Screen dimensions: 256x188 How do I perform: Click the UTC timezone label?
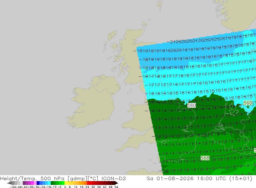click(221, 178)
